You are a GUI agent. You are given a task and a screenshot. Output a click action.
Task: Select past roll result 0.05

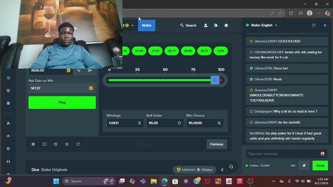coord(221,51)
